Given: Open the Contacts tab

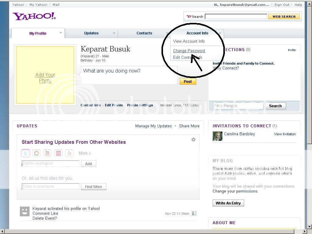Looking at the screenshot, I should tap(144, 33).
